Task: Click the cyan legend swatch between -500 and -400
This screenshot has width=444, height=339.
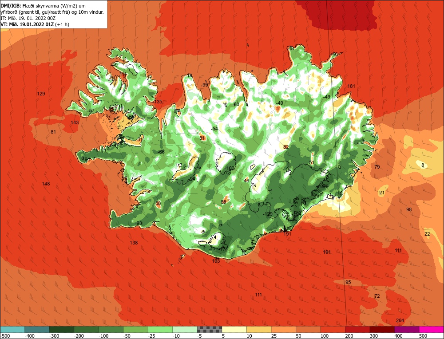Action: pyautogui.click(x=12, y=329)
